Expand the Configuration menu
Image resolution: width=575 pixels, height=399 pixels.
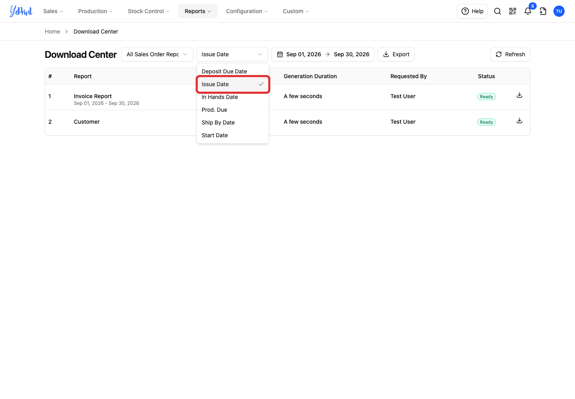pyautogui.click(x=247, y=11)
